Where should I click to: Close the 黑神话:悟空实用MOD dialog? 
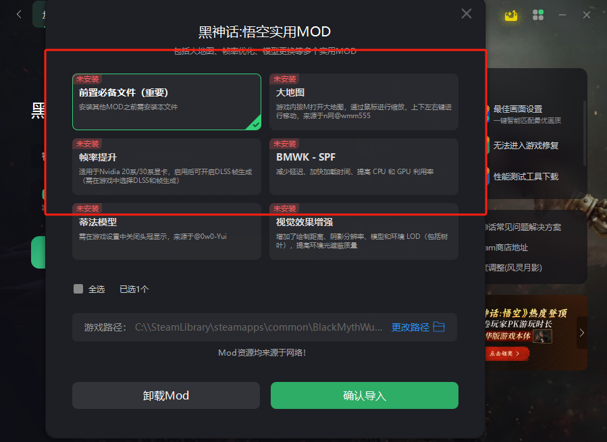[467, 14]
